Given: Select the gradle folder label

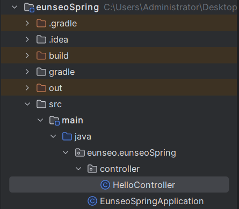Looking at the screenshot, I should coord(62,72).
